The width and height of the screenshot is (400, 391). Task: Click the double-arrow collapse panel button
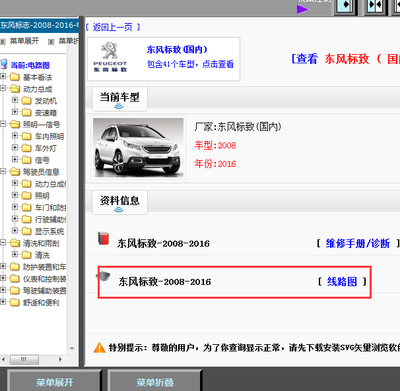tap(376, 6)
